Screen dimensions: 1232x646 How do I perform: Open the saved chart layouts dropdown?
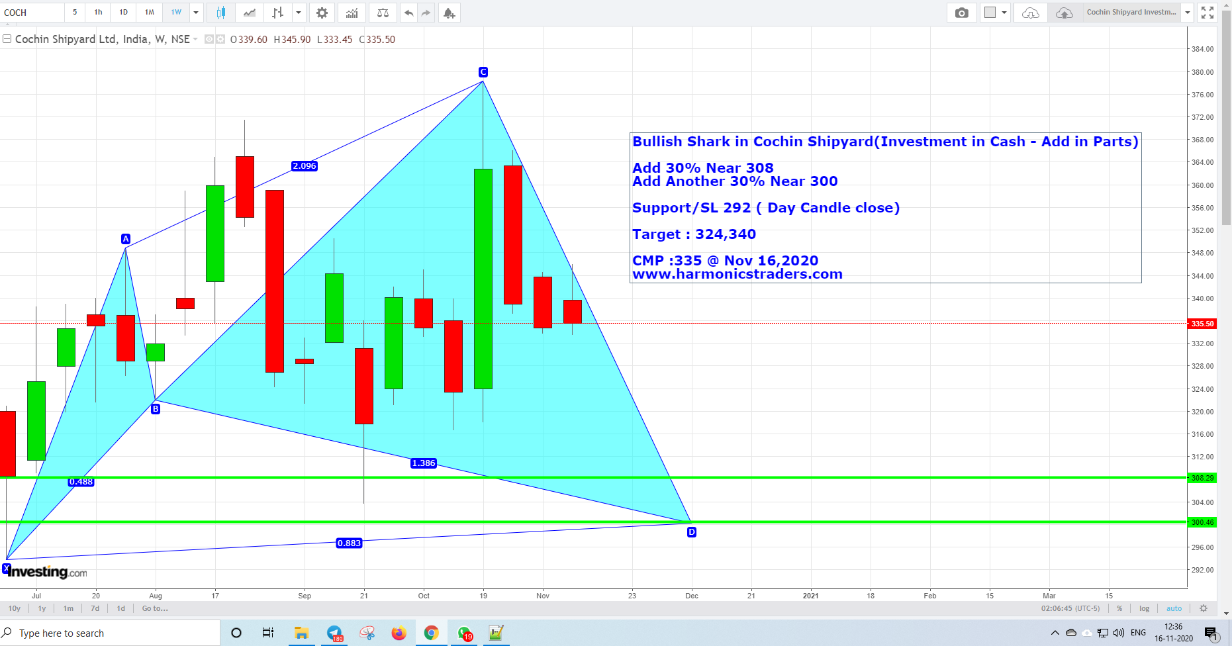pyautogui.click(x=1188, y=12)
